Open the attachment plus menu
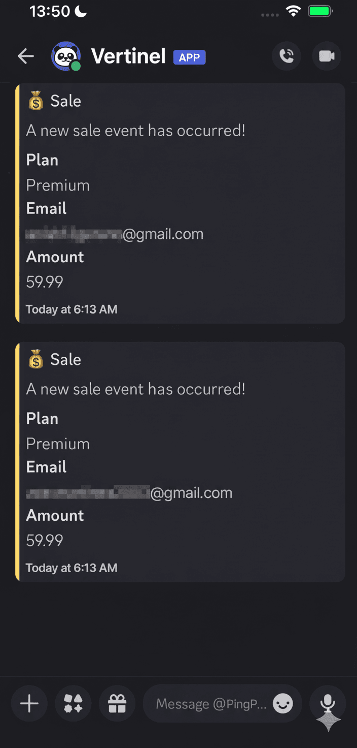357x748 pixels. click(x=29, y=703)
